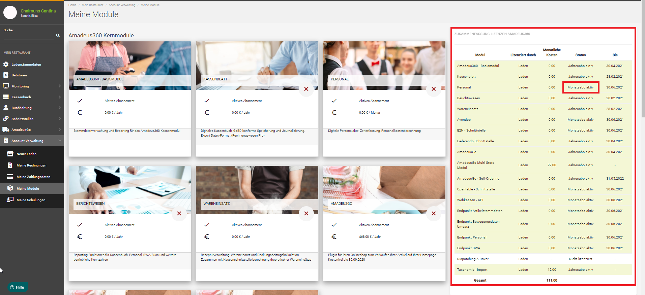Click 'Taxonomie - Import' table row
The width and height of the screenshot is (645, 295).
[543, 270]
